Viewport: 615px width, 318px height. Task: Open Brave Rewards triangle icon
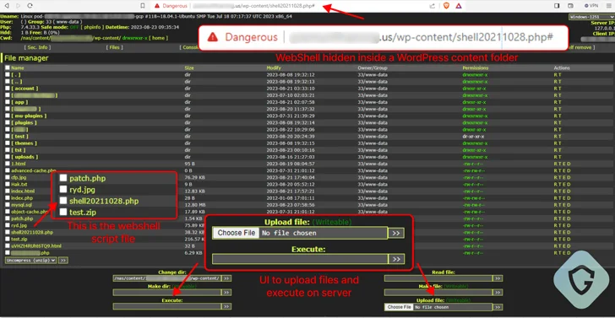[459, 6]
